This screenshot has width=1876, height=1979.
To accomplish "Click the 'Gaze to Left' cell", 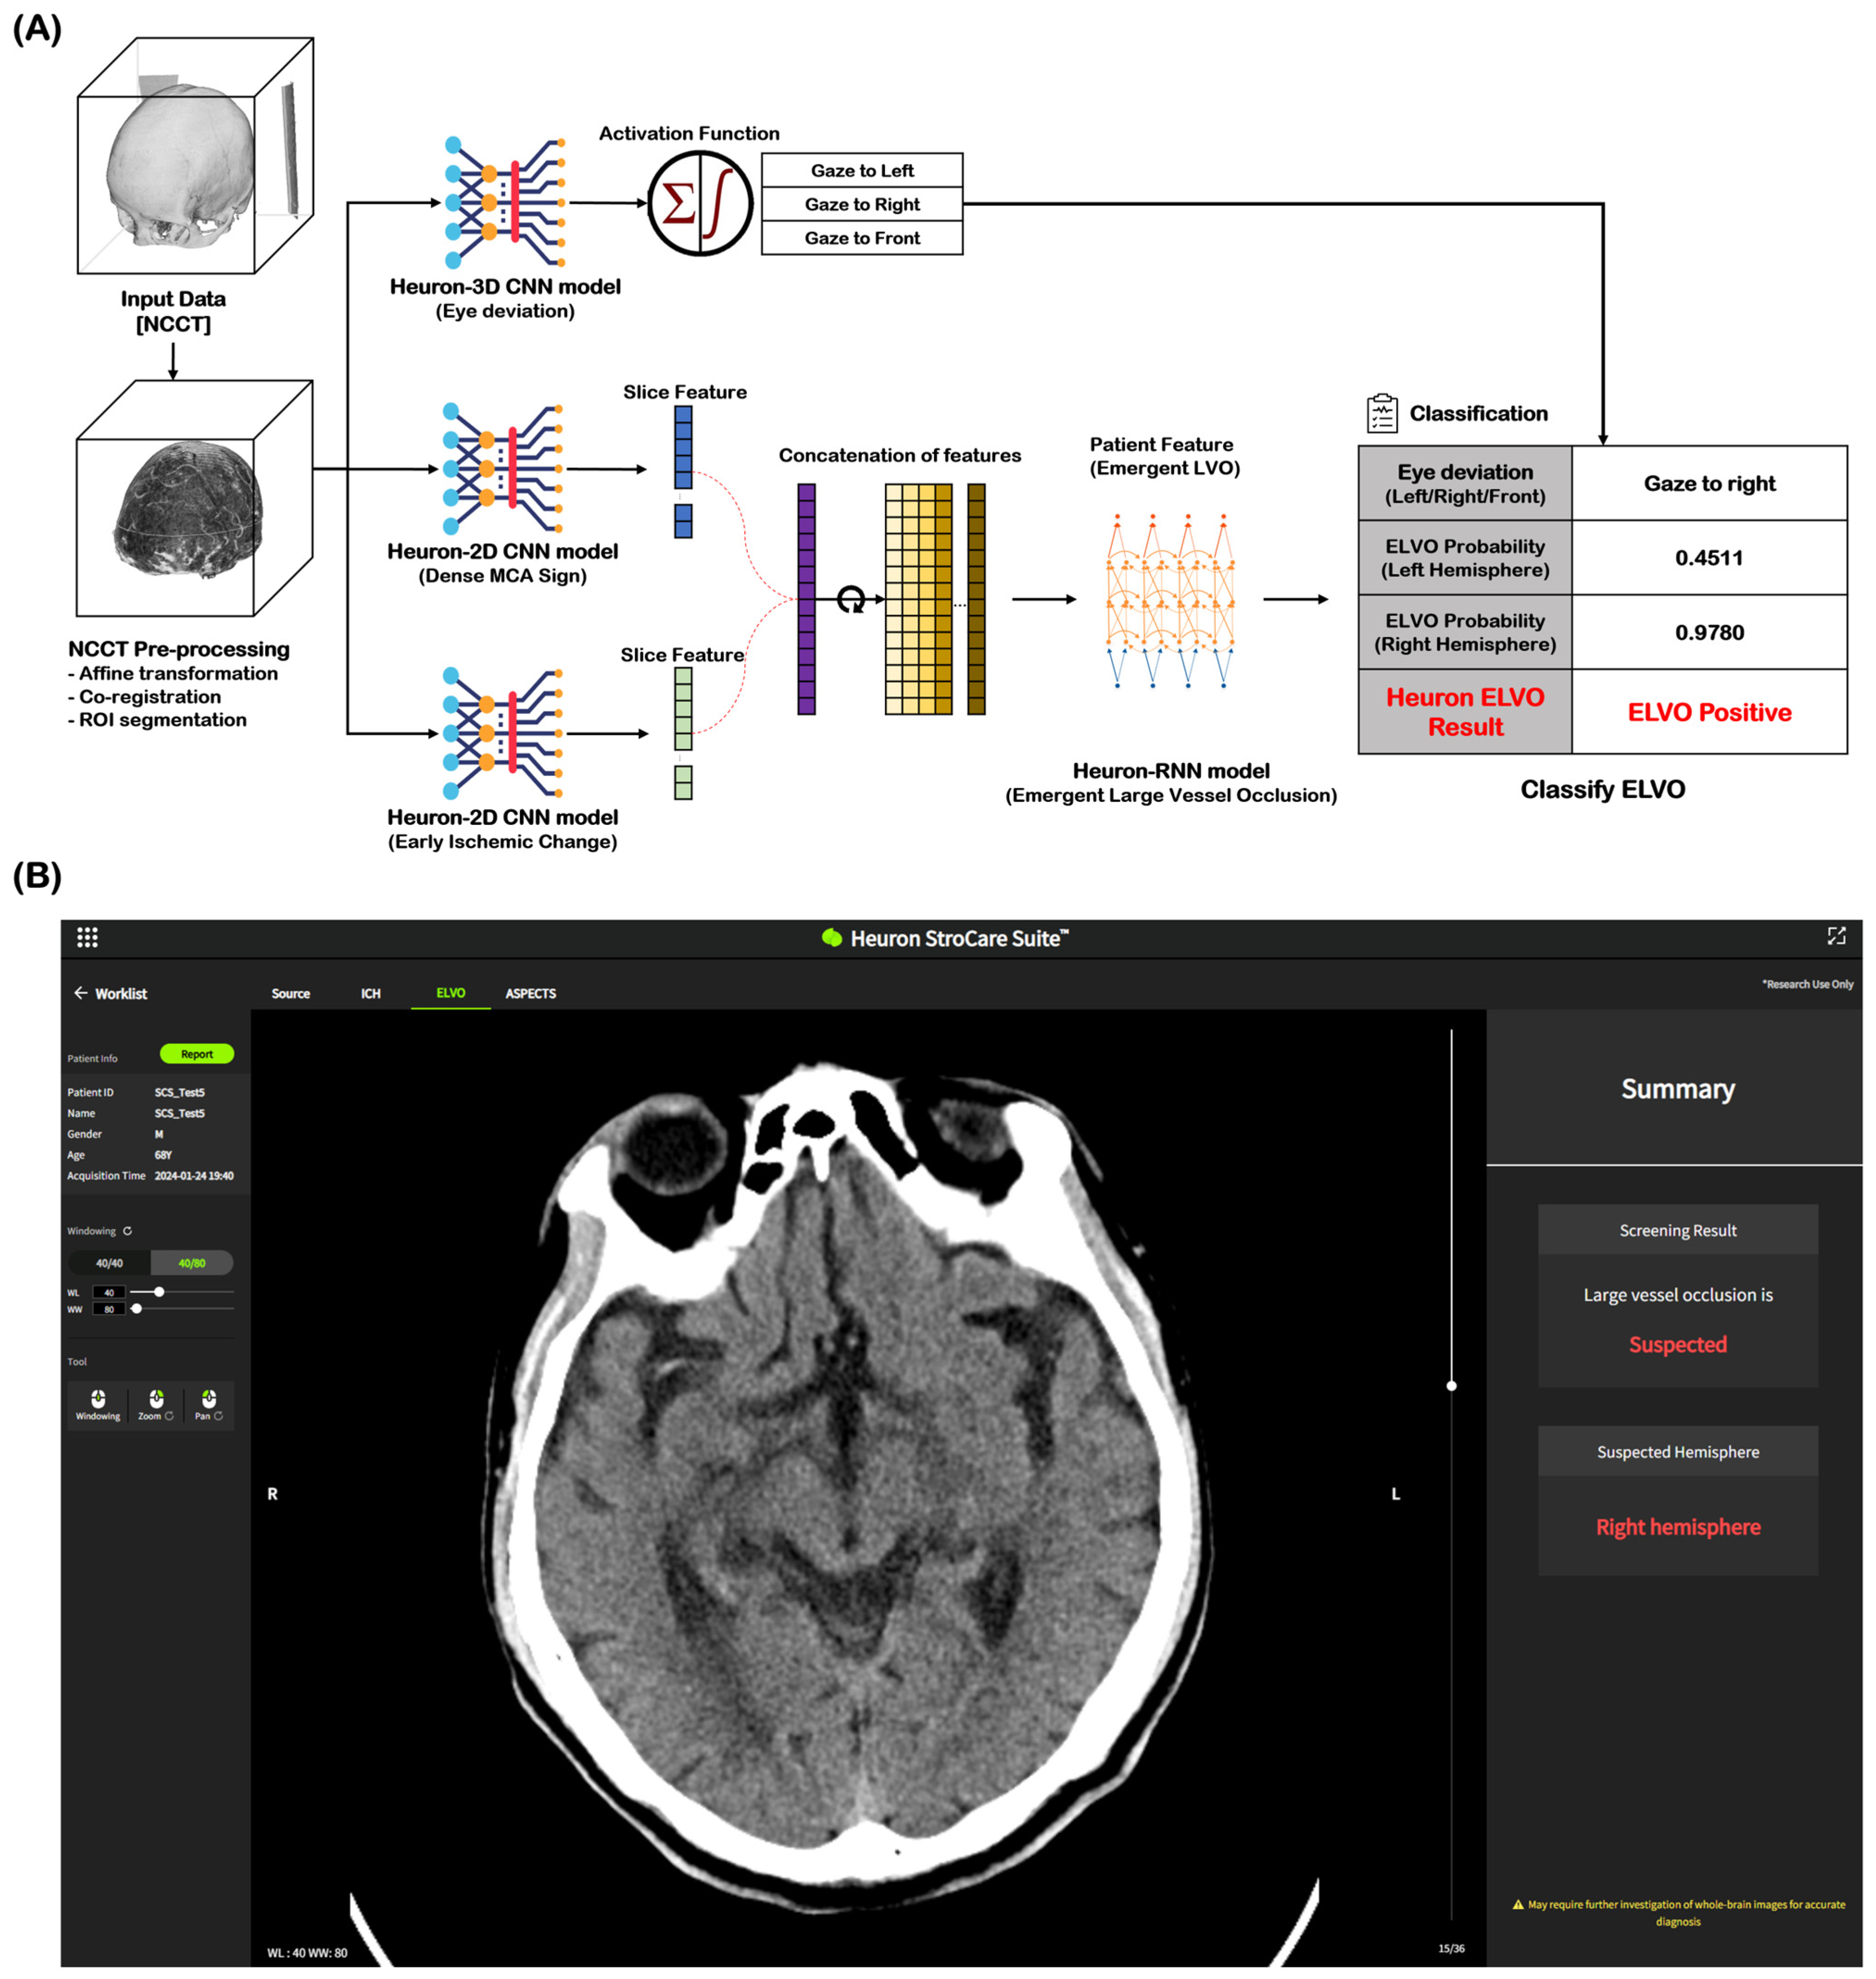I will click(862, 170).
